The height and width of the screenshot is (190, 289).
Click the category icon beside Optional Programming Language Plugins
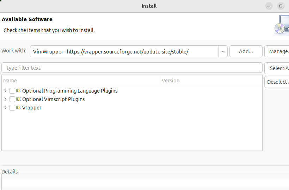pos(19,91)
